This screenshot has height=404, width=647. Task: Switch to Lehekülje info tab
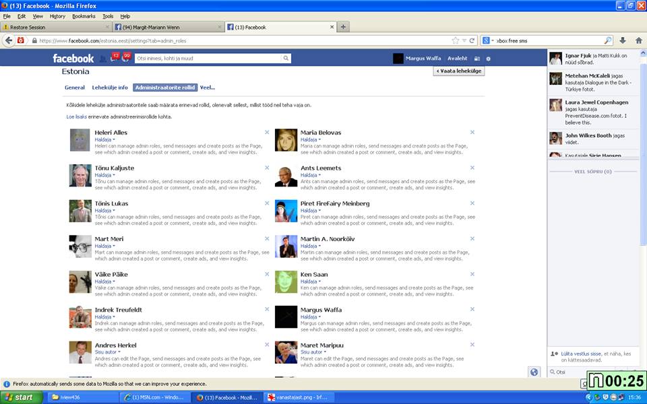click(110, 88)
